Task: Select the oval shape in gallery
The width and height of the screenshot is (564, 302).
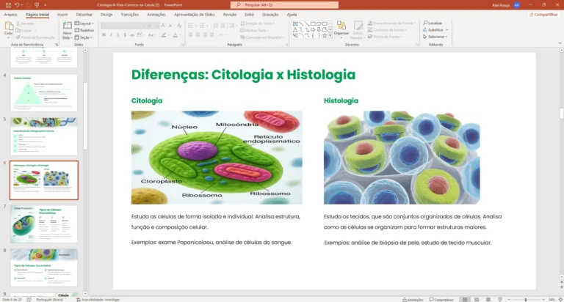Action: pyautogui.click(x=319, y=23)
